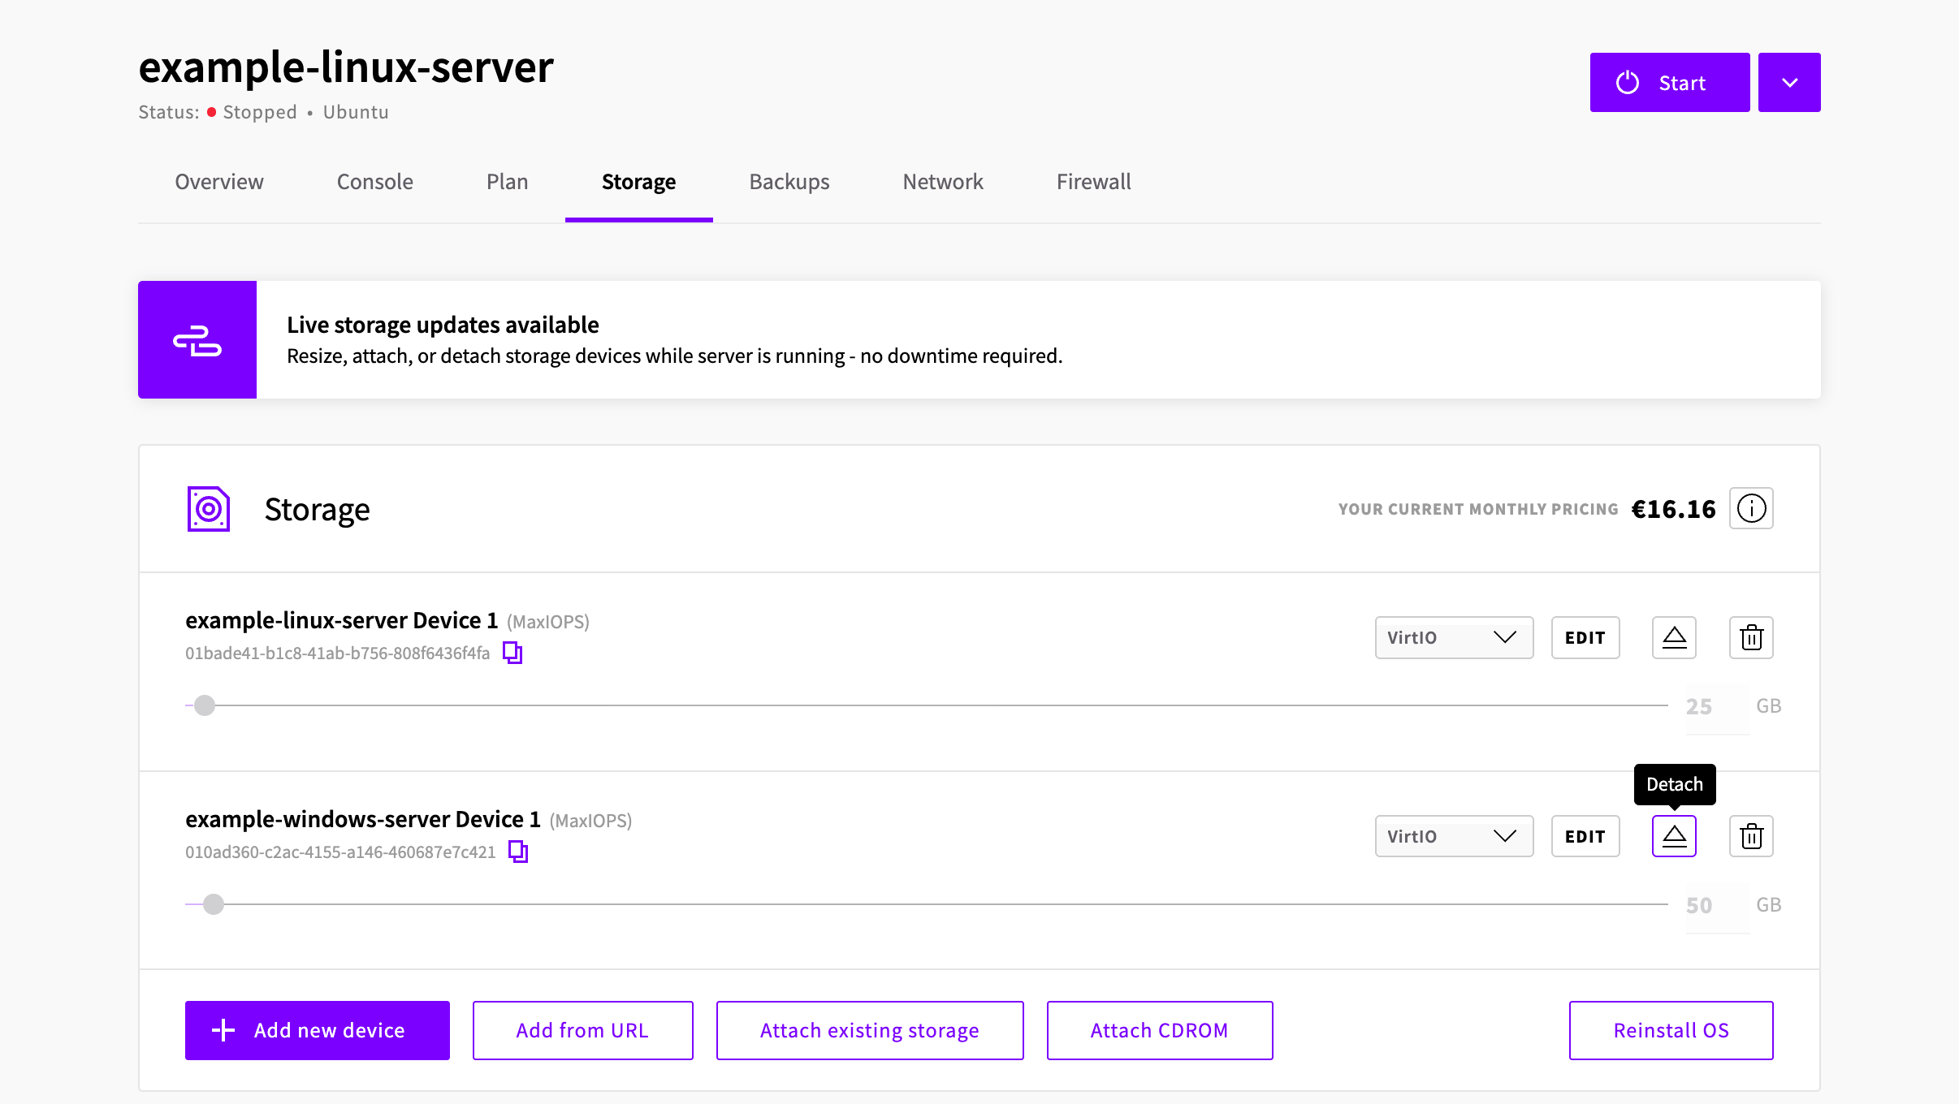Start the example-linux-server
Screen dimensions: 1959x1104
coord(1670,82)
